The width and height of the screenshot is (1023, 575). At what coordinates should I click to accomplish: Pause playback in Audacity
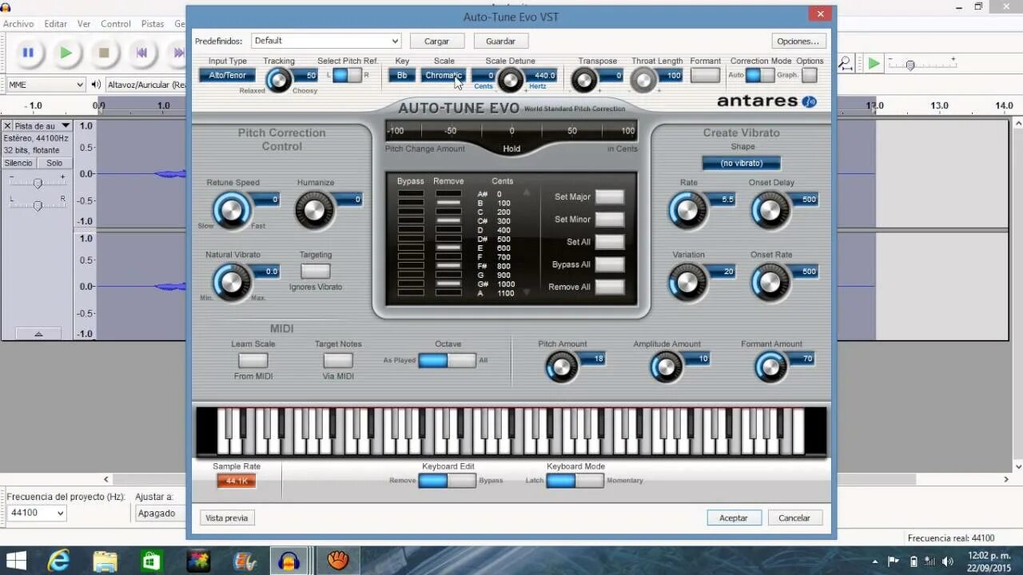(x=28, y=53)
